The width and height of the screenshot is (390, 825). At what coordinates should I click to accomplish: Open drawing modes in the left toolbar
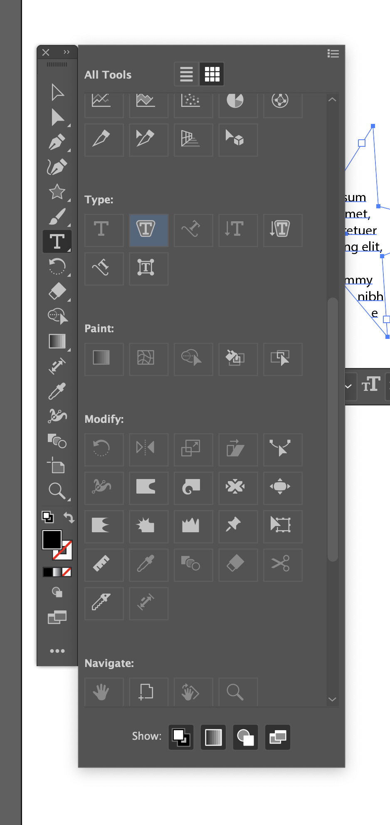[x=57, y=592]
